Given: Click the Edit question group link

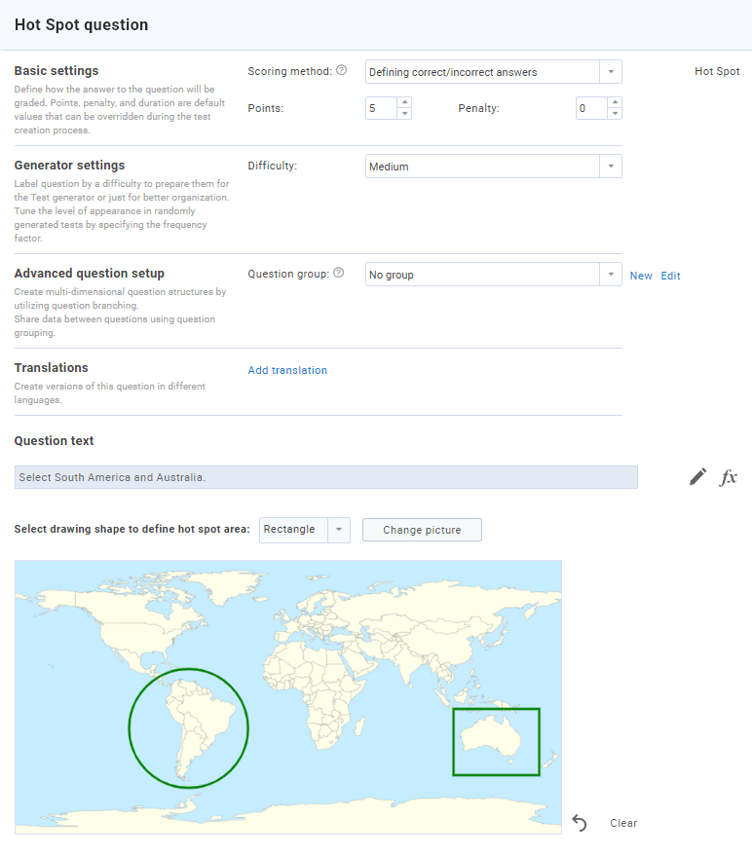Looking at the screenshot, I should point(670,276).
